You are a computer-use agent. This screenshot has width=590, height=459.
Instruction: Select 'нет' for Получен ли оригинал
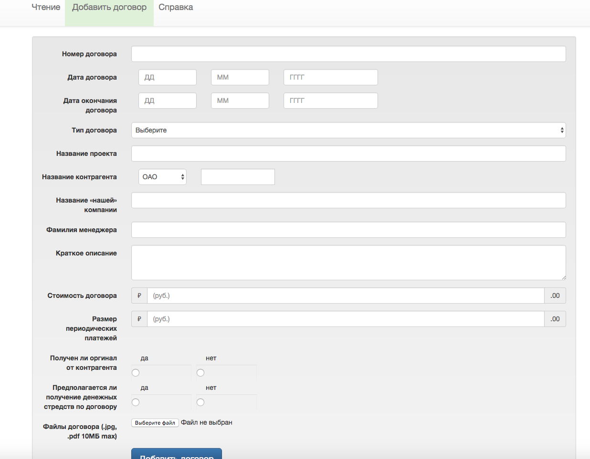pyautogui.click(x=200, y=373)
